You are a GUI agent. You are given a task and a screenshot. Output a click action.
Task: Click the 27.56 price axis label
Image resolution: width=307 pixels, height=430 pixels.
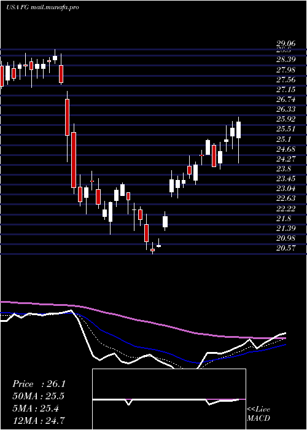pos(286,80)
